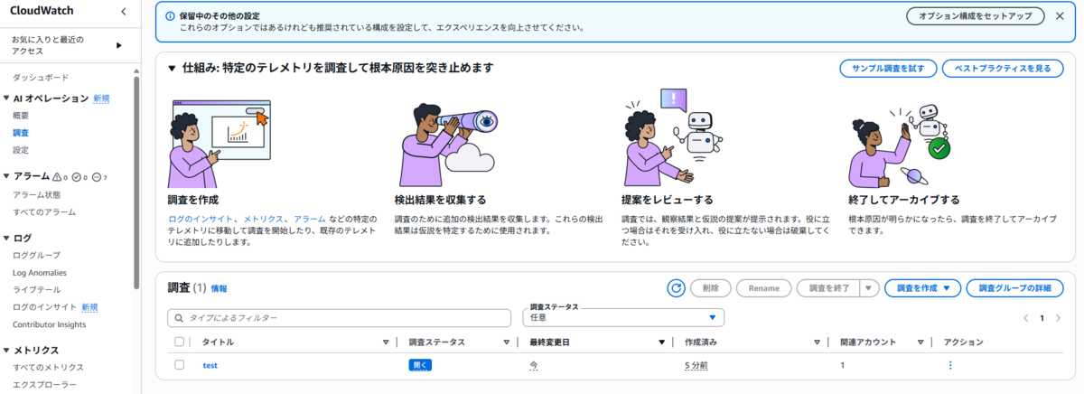Click the in-alarm triangle count icon
The image size is (1084, 394).
pyautogui.click(x=59, y=177)
